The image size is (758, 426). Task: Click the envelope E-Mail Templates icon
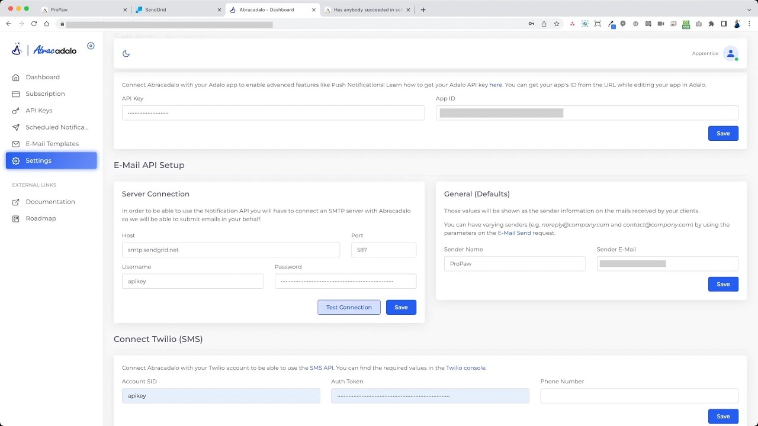coord(16,144)
